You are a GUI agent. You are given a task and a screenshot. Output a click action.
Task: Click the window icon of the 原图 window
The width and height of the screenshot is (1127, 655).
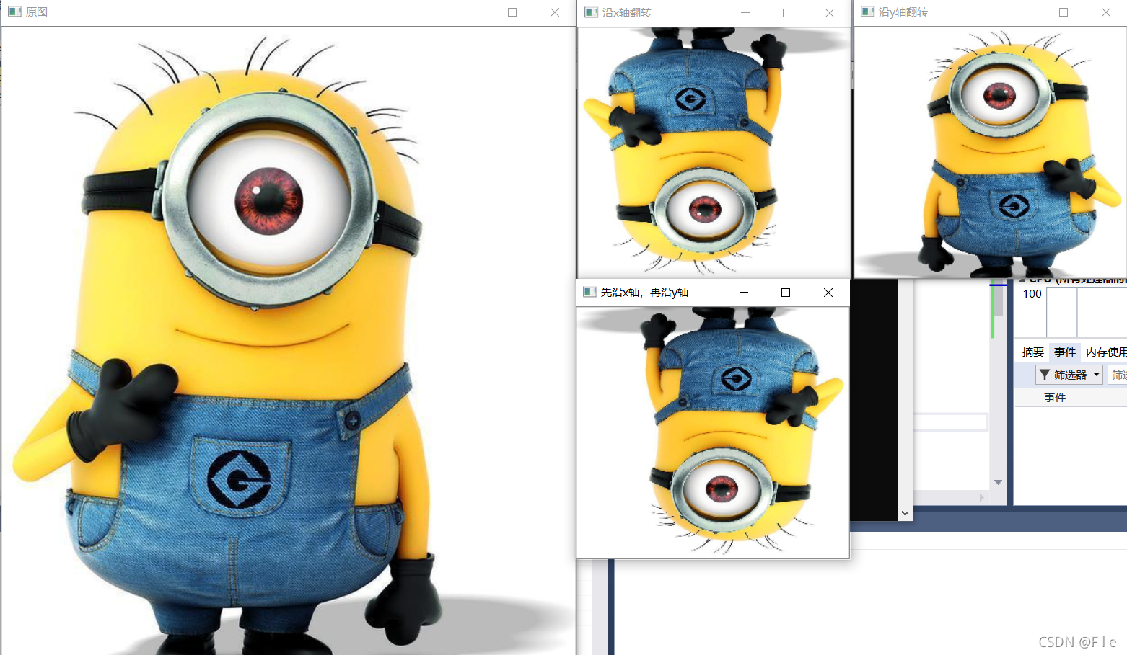click(14, 12)
